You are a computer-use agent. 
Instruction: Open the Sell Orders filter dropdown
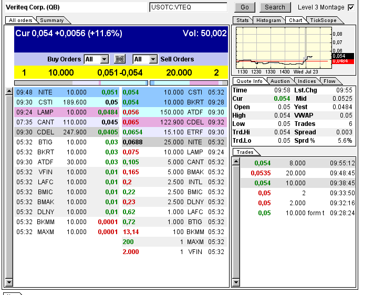[x=152, y=59]
